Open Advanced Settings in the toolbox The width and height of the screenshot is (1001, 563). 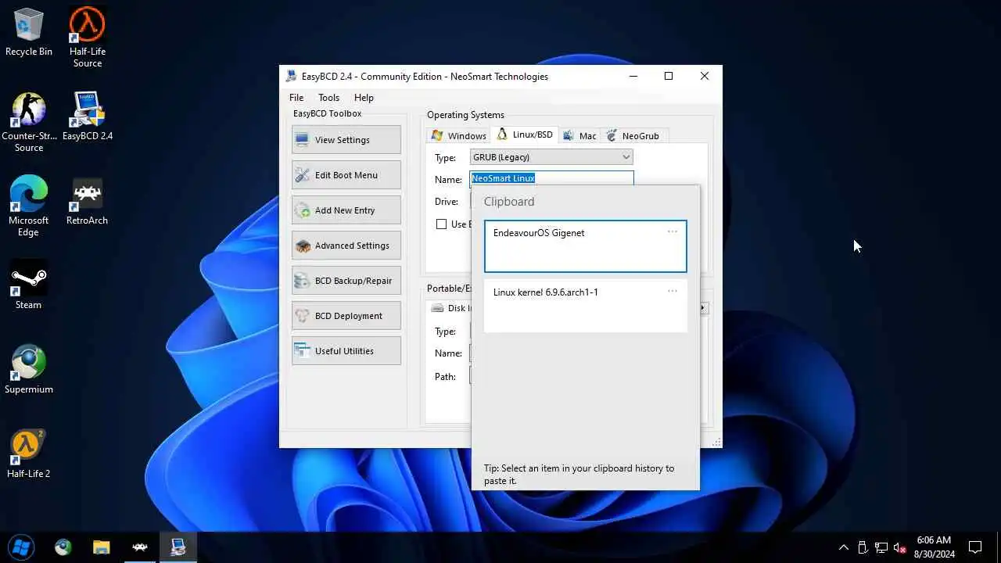click(x=346, y=246)
